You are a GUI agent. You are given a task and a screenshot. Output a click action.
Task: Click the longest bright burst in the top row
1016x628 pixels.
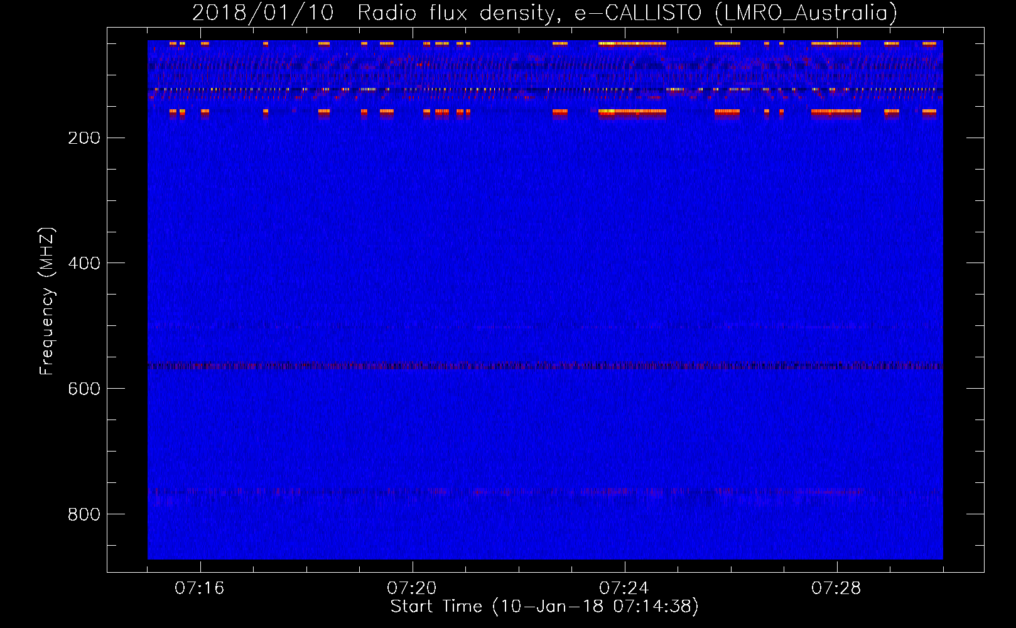[632, 44]
